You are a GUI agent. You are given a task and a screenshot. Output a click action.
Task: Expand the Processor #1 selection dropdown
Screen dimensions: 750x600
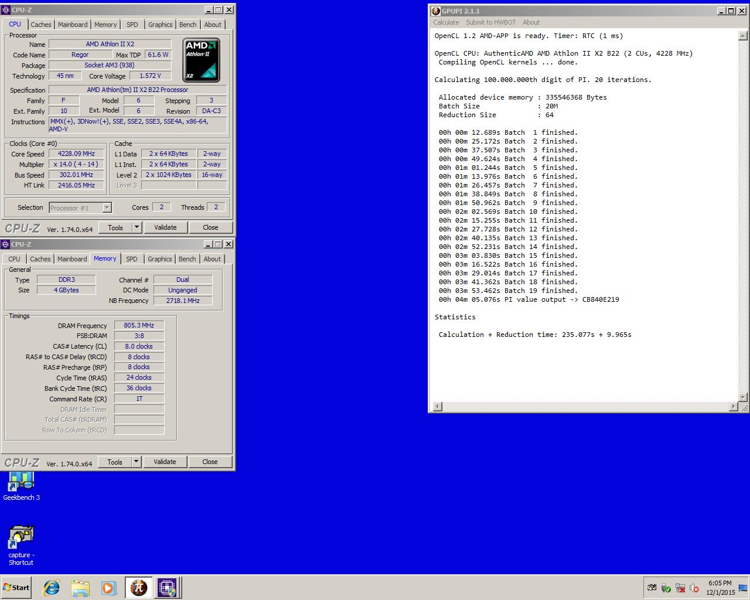pyautogui.click(x=107, y=207)
